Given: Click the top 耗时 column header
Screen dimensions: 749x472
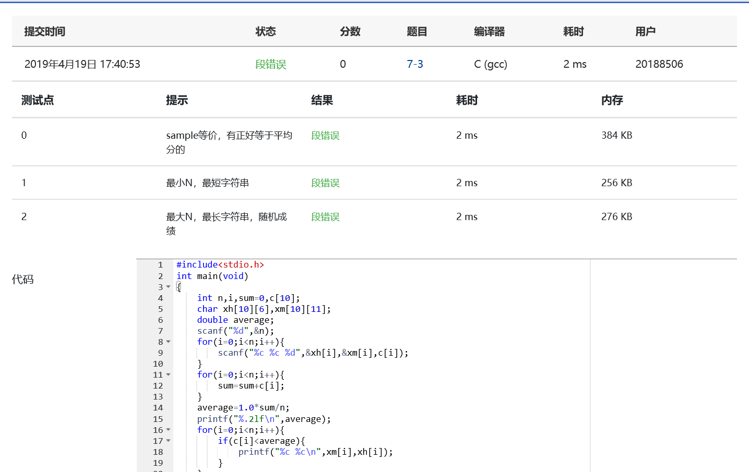Looking at the screenshot, I should tap(574, 31).
